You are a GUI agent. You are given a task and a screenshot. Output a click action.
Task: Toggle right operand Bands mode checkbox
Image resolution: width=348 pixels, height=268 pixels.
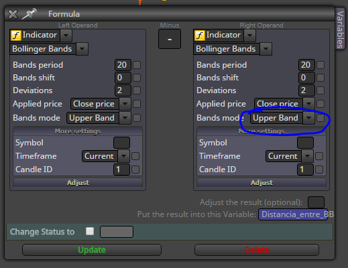click(x=321, y=118)
